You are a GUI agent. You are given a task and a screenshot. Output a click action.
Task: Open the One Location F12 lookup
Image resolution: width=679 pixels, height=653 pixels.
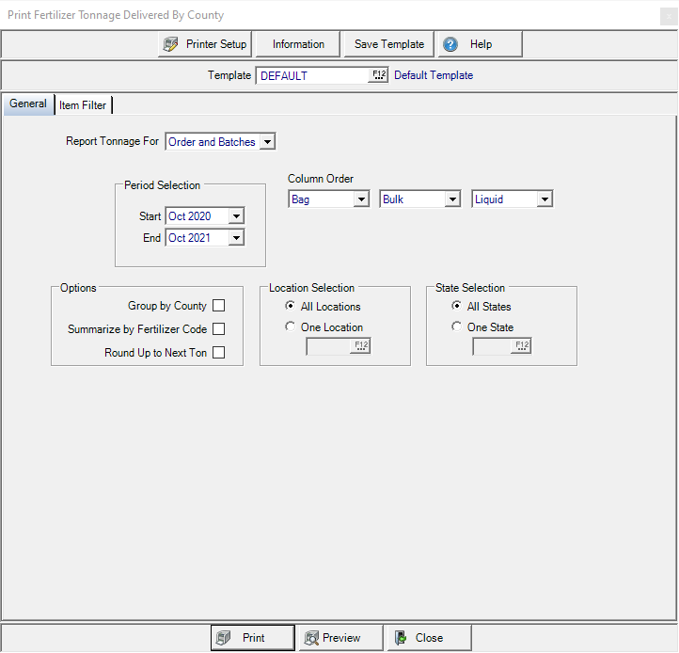(361, 346)
